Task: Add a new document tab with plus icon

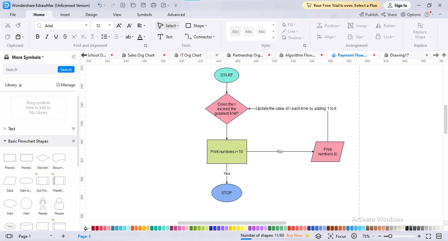Action: (444, 55)
